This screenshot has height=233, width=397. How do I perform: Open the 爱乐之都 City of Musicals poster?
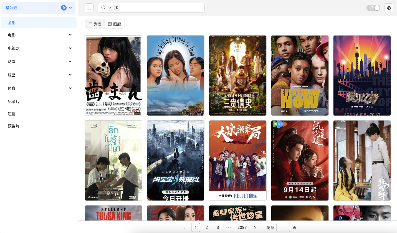(x=362, y=76)
